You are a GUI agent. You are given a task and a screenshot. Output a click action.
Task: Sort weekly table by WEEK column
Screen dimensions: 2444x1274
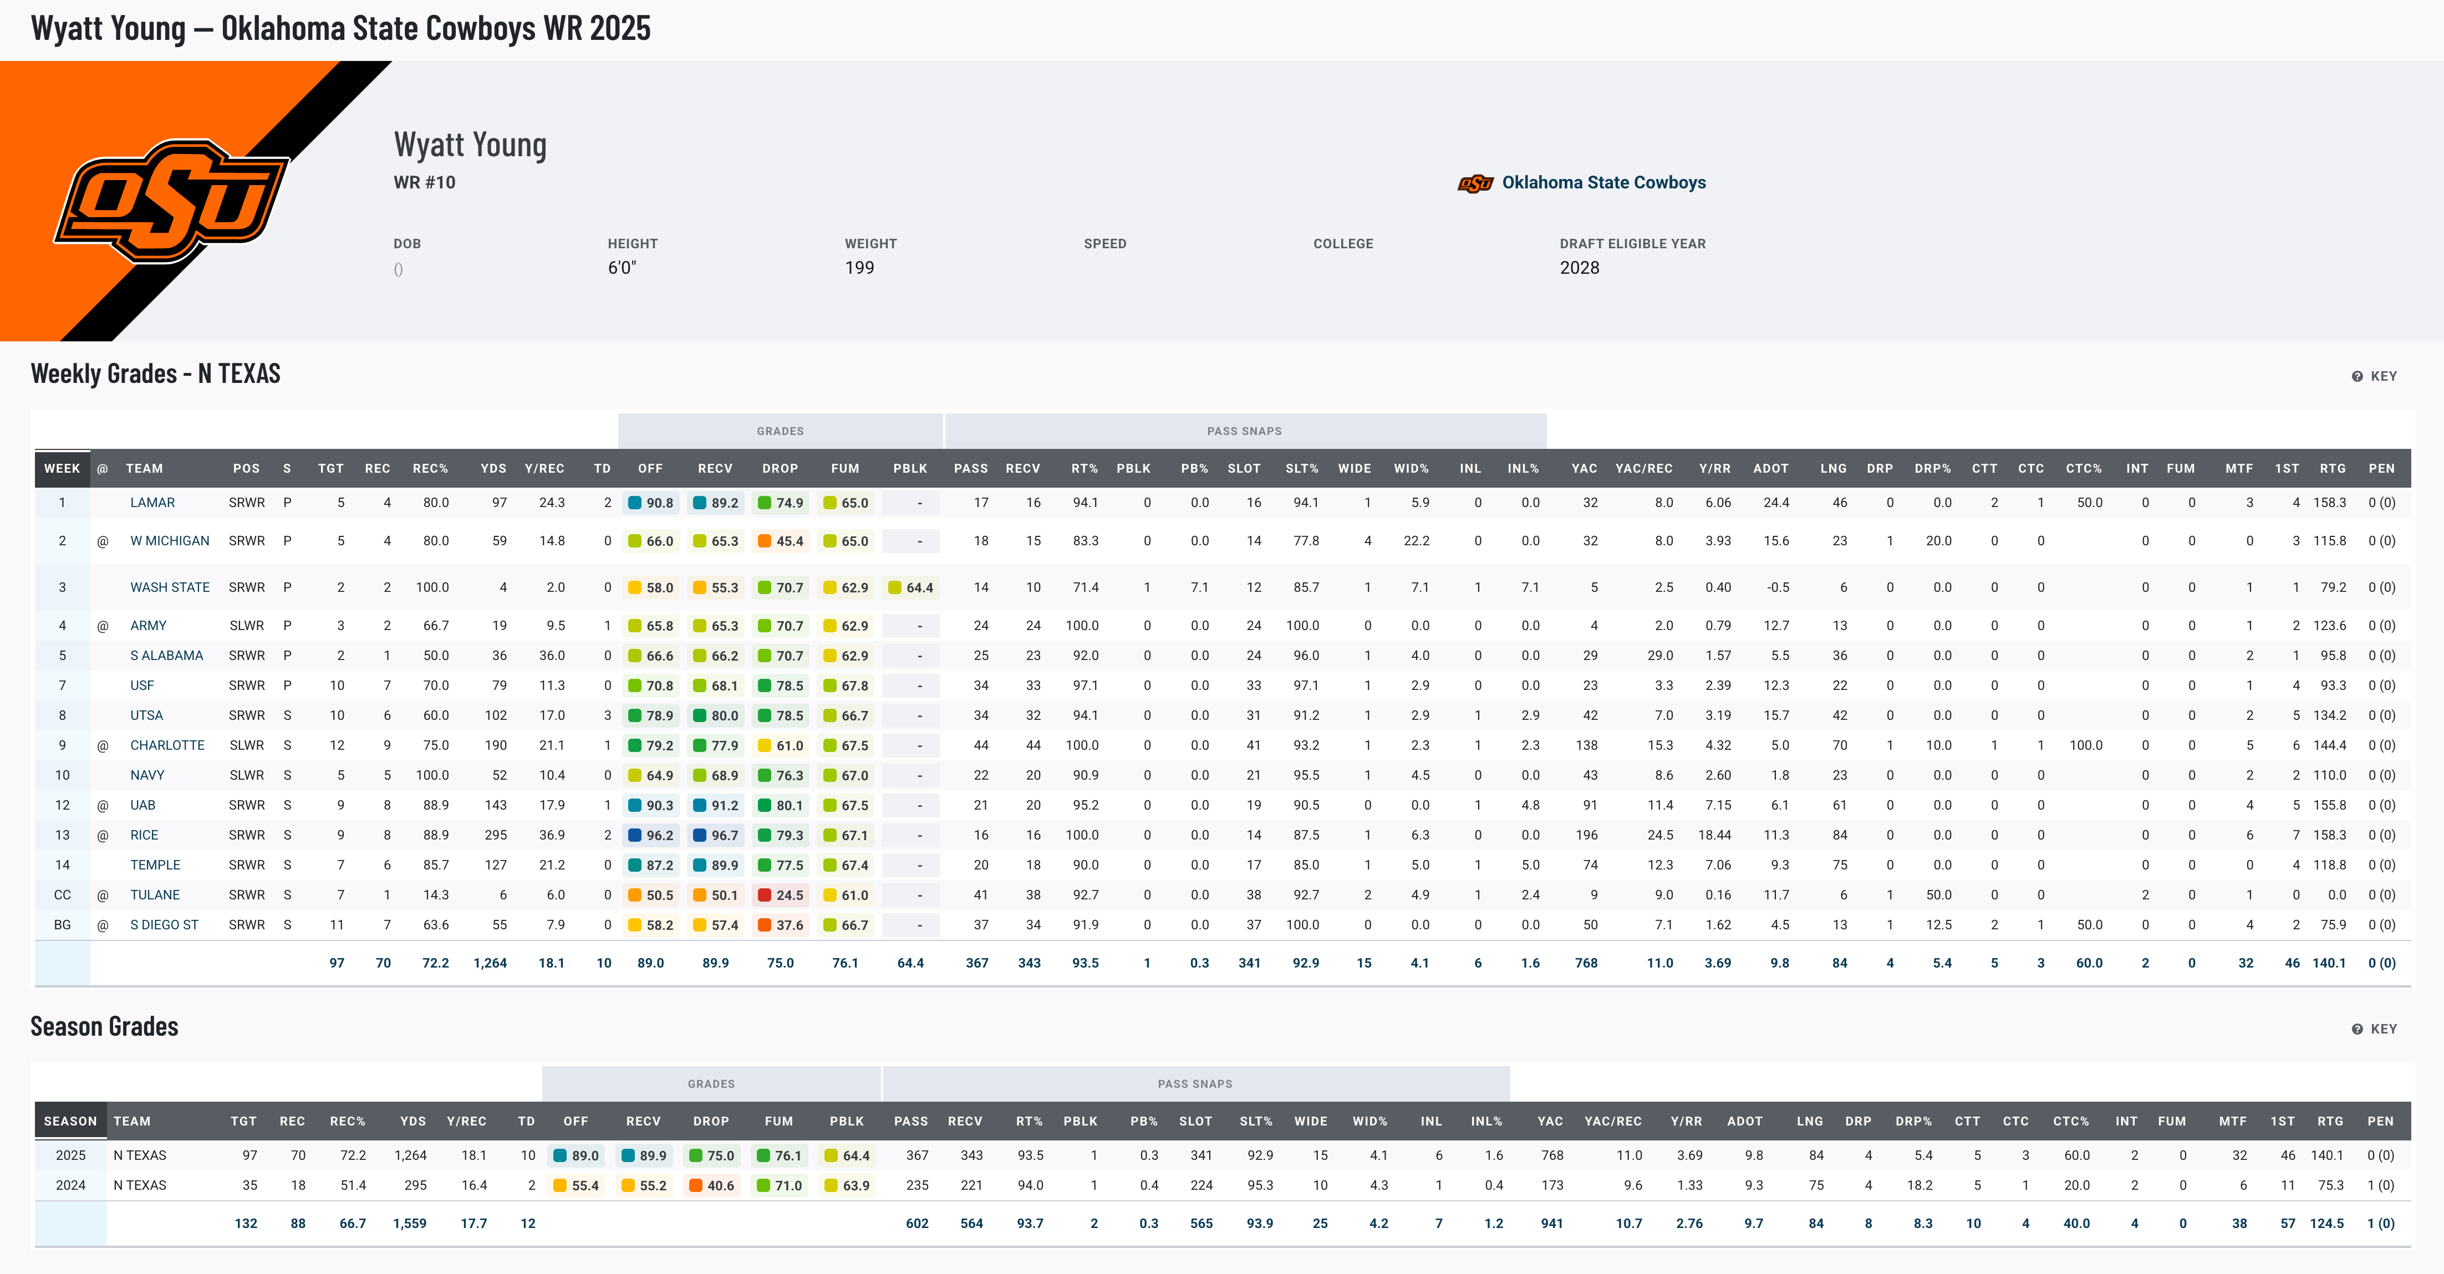62,468
